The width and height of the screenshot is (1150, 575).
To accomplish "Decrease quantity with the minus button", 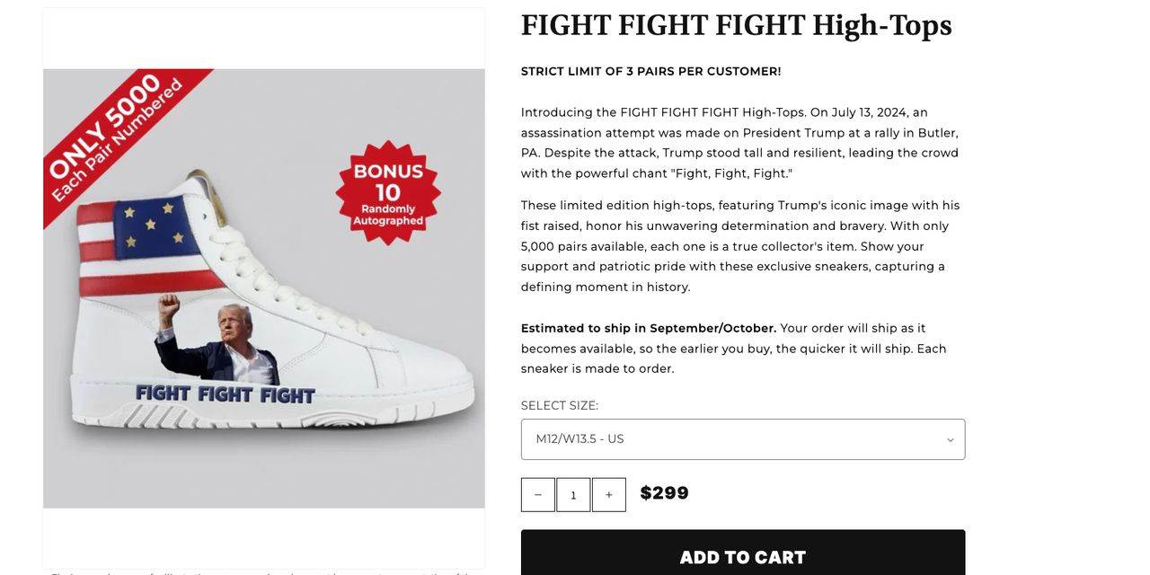I will click(x=538, y=495).
